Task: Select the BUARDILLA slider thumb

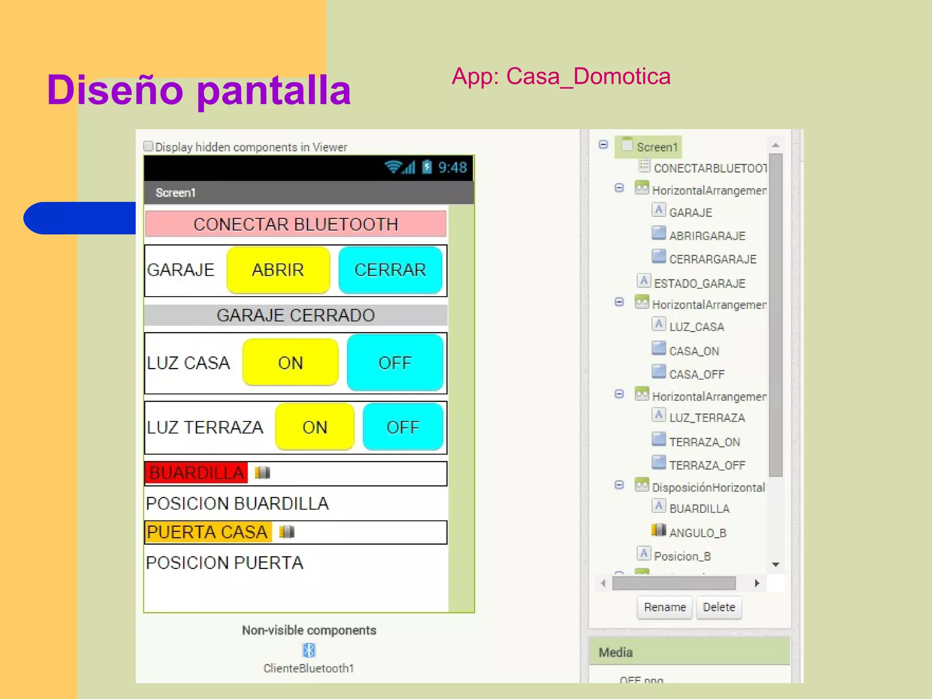Action: tap(262, 473)
